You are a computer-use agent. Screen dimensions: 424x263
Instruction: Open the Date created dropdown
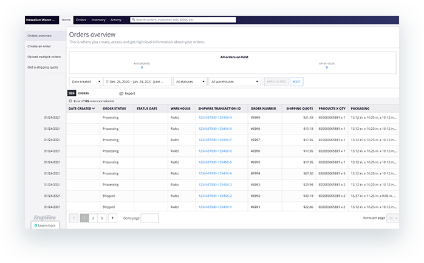[x=86, y=81]
